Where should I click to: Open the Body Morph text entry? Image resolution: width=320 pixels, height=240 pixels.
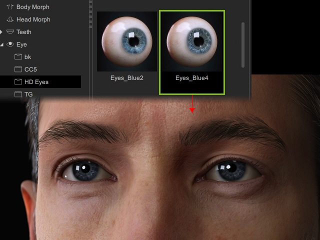click(33, 7)
